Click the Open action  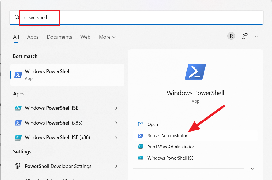tap(195, 124)
